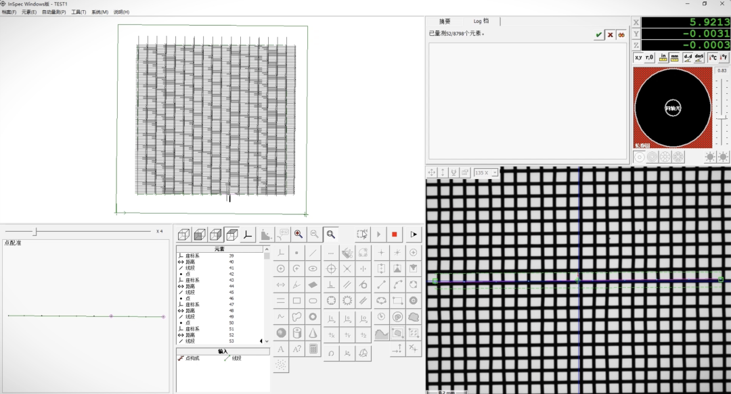
Task: Select the parallel lines tool
Action: click(x=347, y=285)
